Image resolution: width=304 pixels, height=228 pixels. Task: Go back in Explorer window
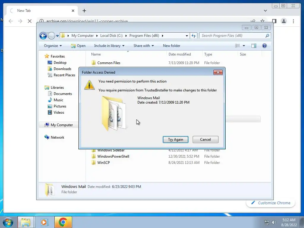43,36
